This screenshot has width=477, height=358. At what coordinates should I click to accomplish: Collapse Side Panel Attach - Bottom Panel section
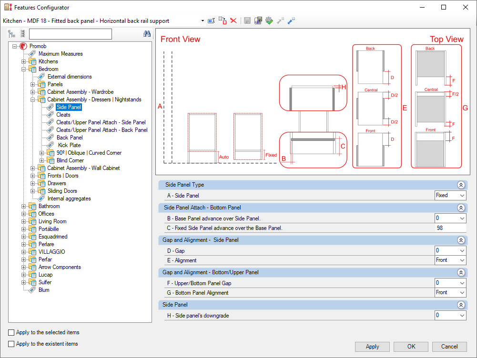pos(461,208)
